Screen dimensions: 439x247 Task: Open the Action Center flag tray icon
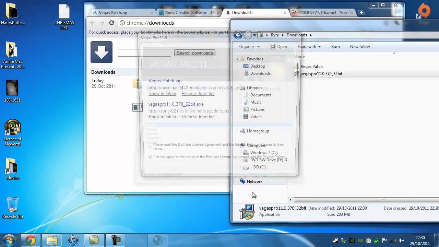click(385, 240)
